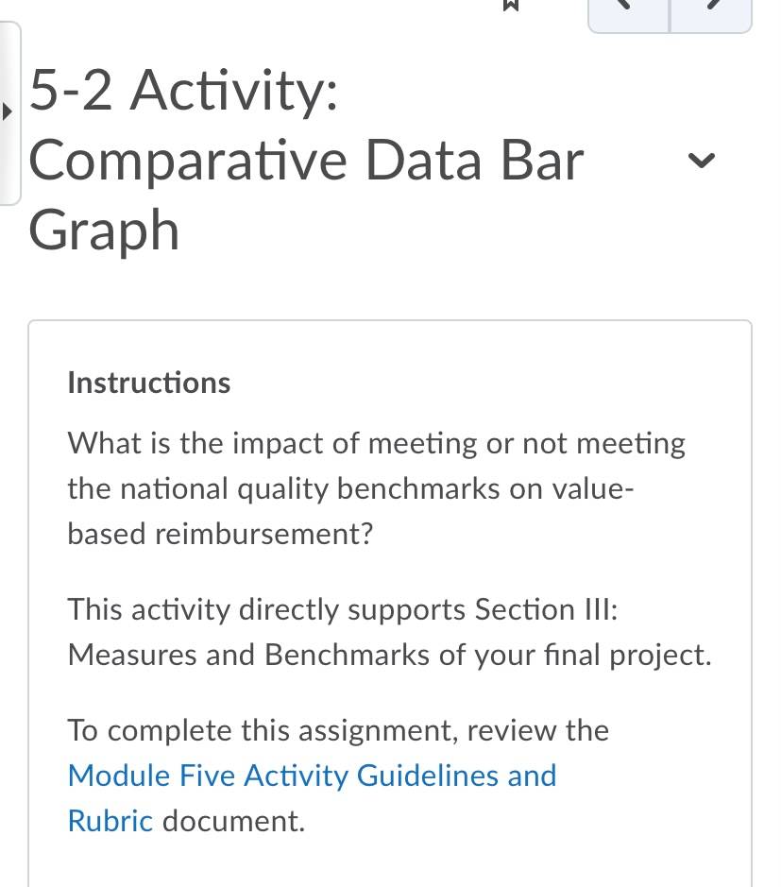Expand the collapsed left side panel arrow
The image size is (781, 887).
point(8,111)
